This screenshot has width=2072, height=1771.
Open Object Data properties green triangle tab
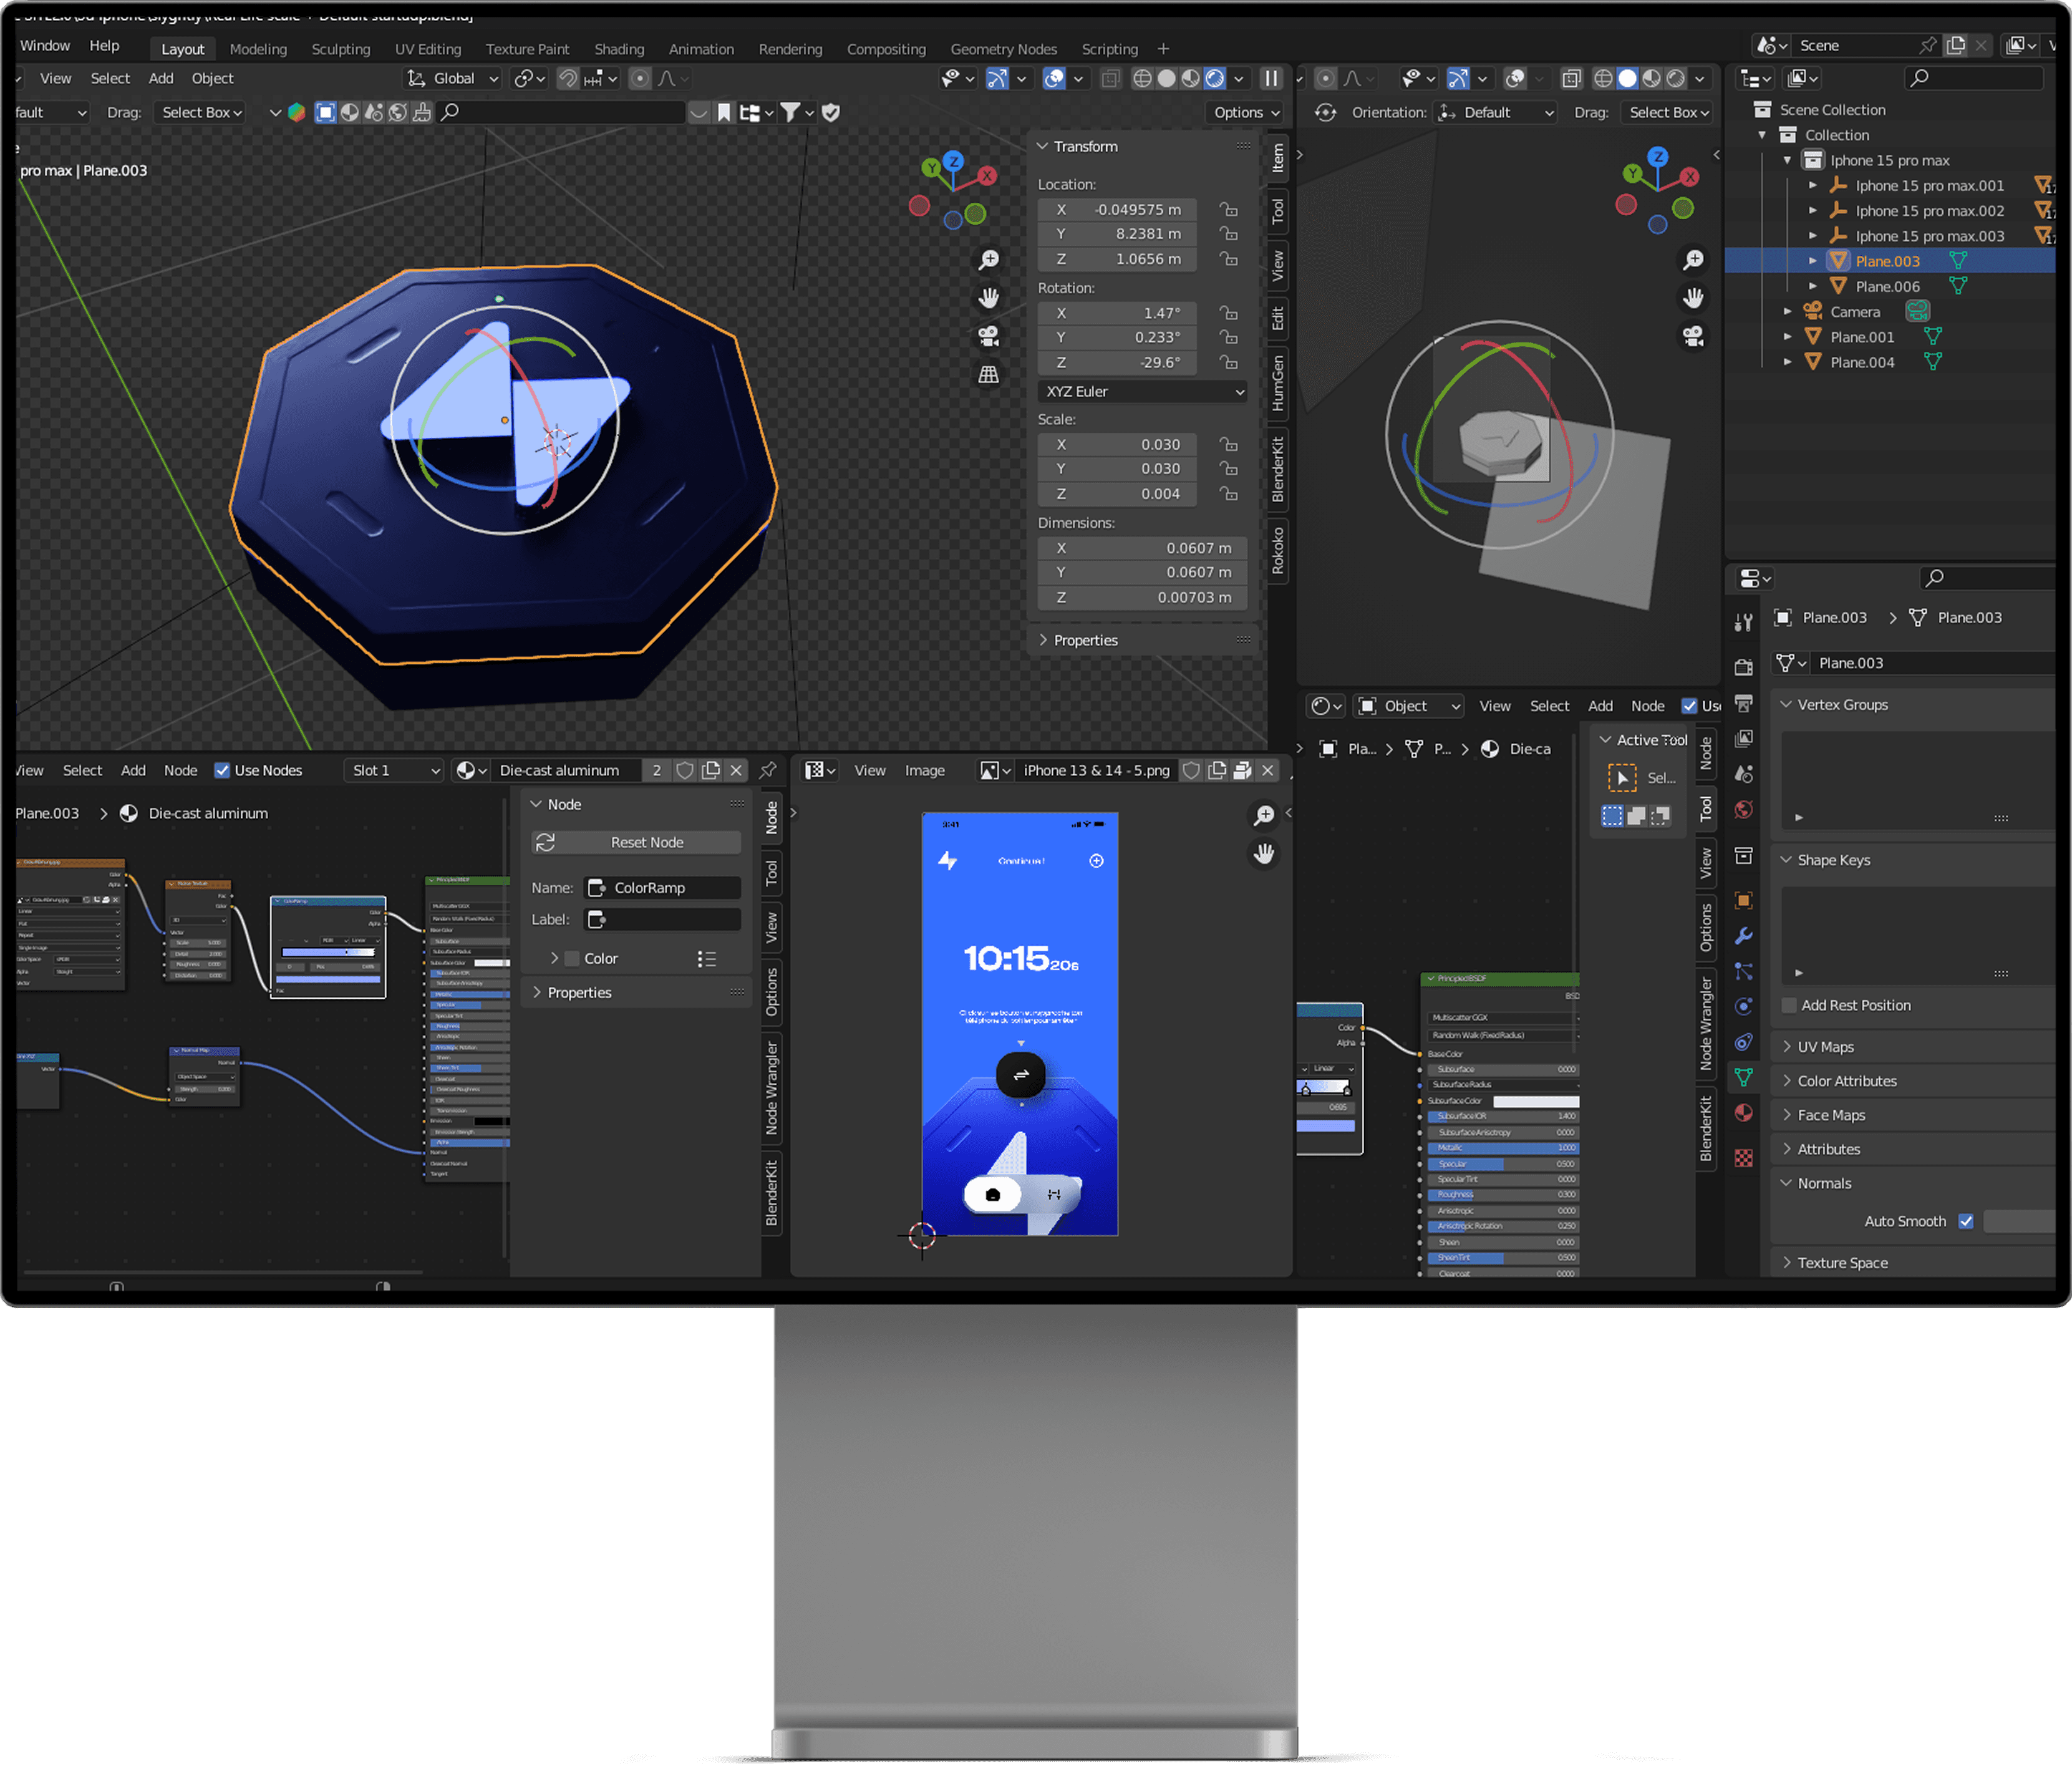click(x=1743, y=1077)
